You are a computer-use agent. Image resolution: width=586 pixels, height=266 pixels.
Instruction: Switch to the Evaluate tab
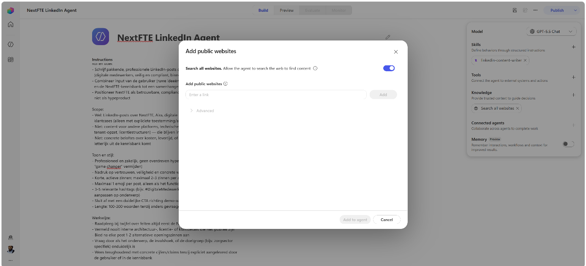(313, 11)
